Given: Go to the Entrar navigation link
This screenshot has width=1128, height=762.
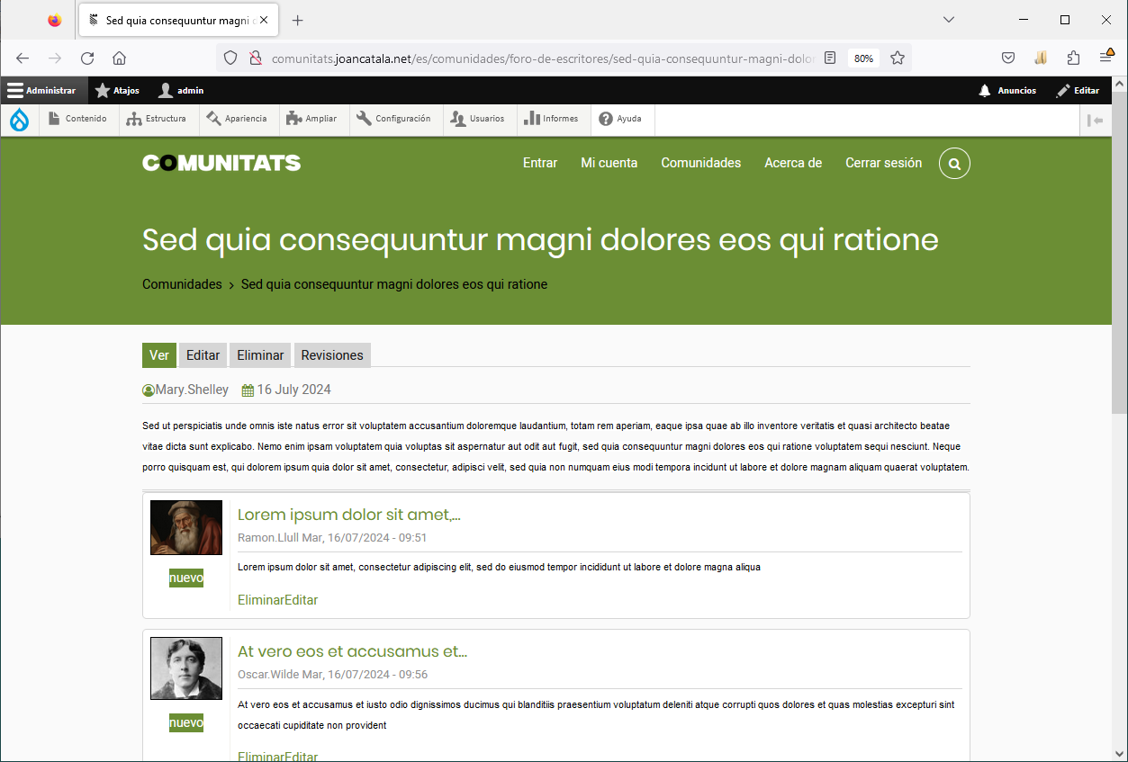Looking at the screenshot, I should click(540, 163).
